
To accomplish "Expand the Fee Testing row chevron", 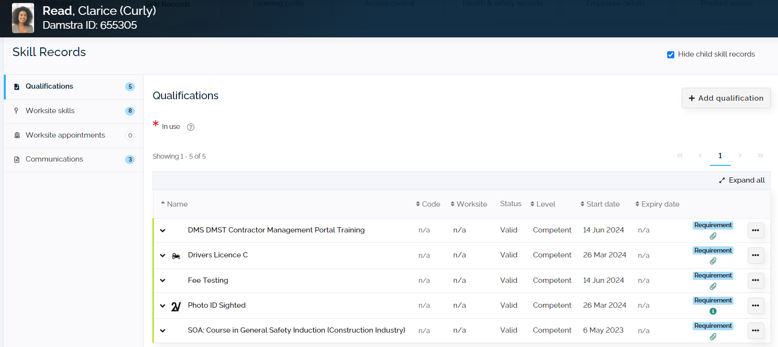I will (x=163, y=280).
